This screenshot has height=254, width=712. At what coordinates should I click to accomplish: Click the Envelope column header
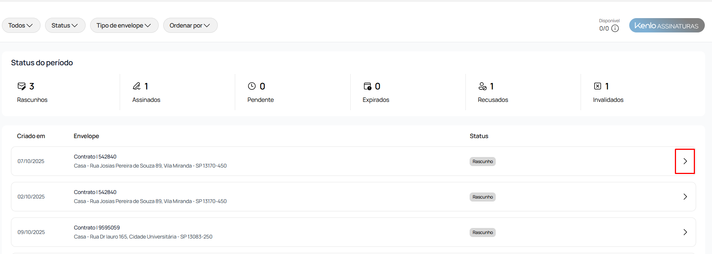coord(86,136)
